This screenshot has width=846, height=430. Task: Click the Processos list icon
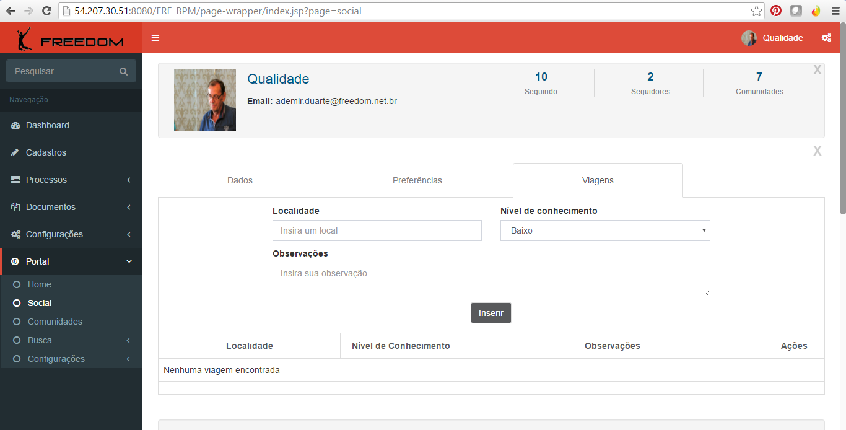[x=15, y=180]
